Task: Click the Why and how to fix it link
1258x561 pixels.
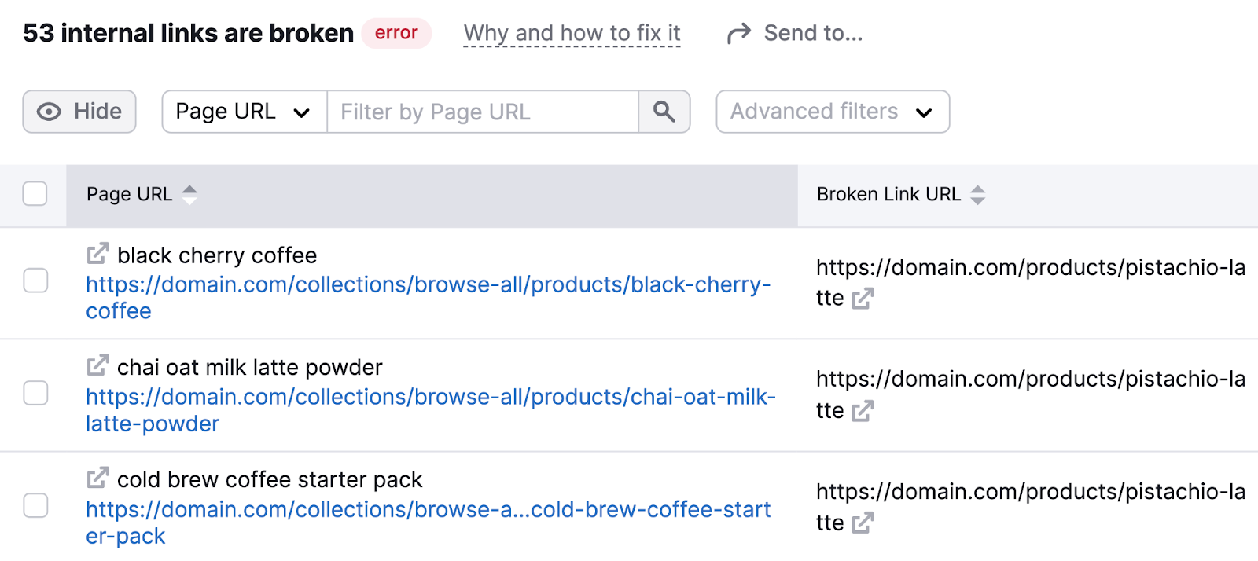Action: 572,33
